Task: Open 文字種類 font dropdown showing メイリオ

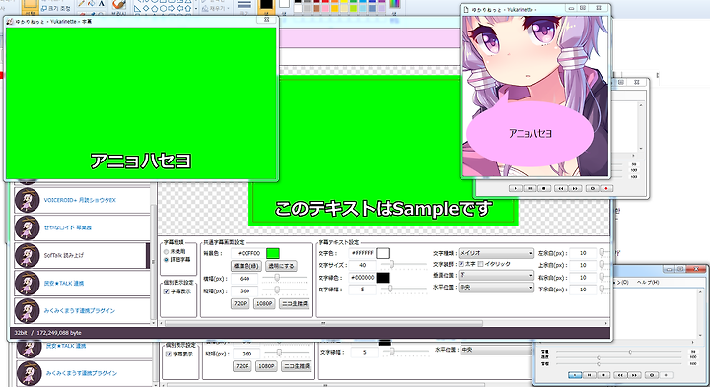Action: [x=496, y=253]
